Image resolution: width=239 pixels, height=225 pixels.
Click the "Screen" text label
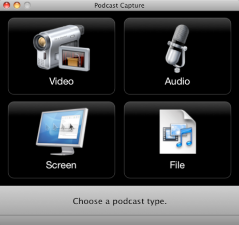coord(61,165)
